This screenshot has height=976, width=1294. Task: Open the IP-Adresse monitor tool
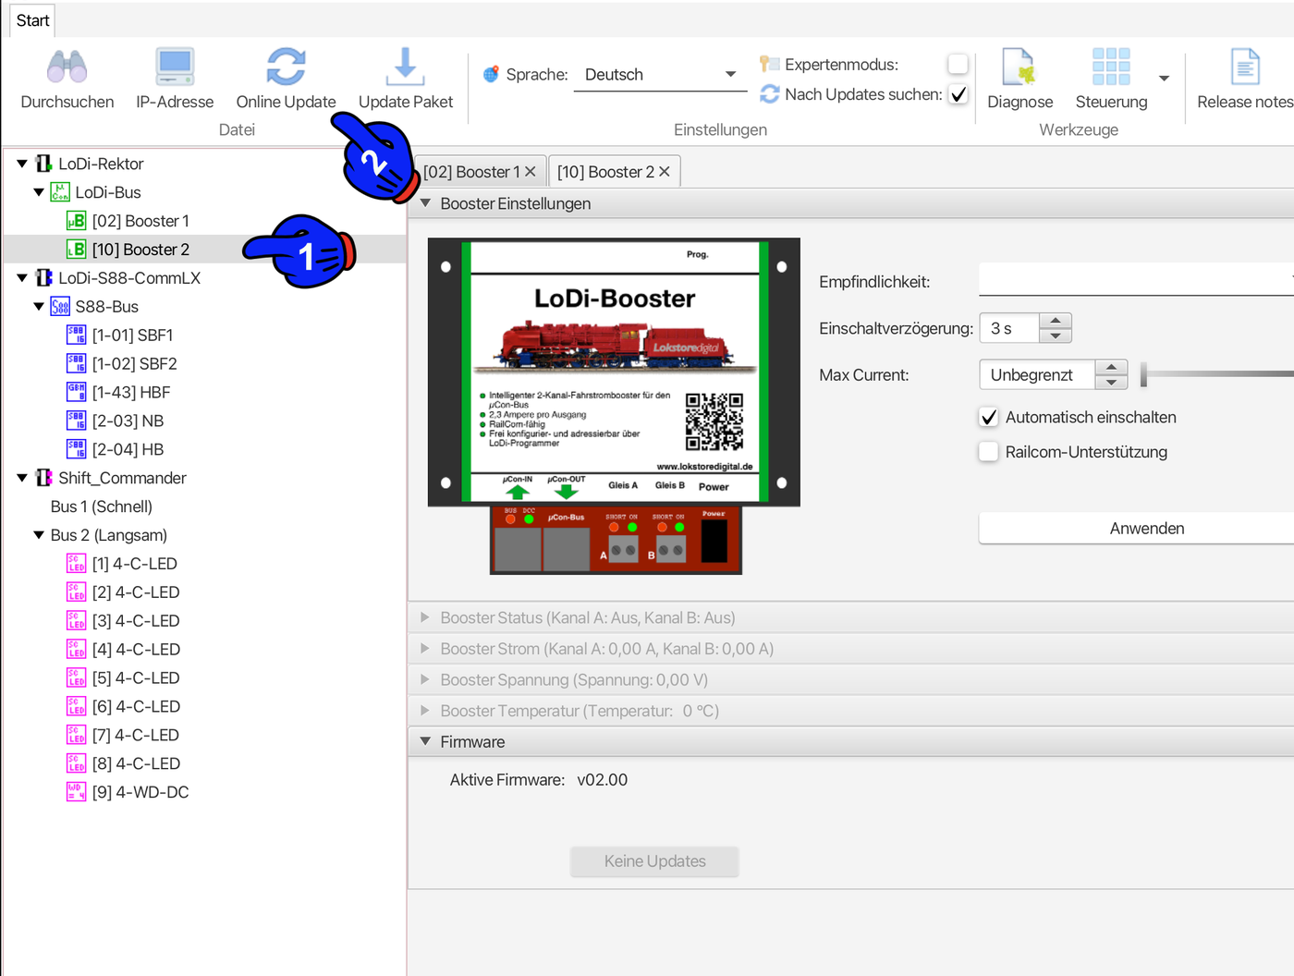175,79
